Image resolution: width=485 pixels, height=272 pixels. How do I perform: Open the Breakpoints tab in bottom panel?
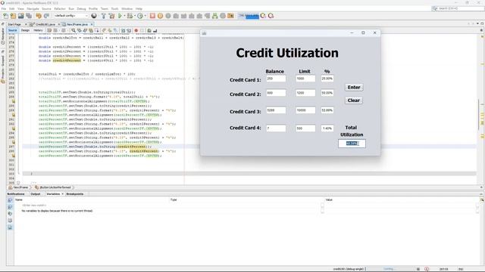(x=75, y=194)
